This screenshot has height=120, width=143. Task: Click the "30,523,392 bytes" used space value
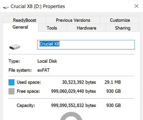(x=79, y=82)
